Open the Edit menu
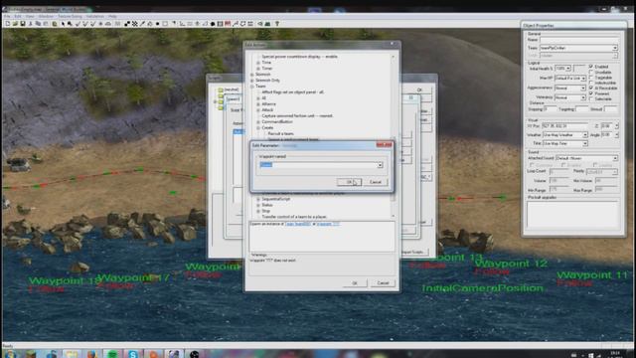Screen dimensions: 636x358 pyautogui.click(x=18, y=16)
